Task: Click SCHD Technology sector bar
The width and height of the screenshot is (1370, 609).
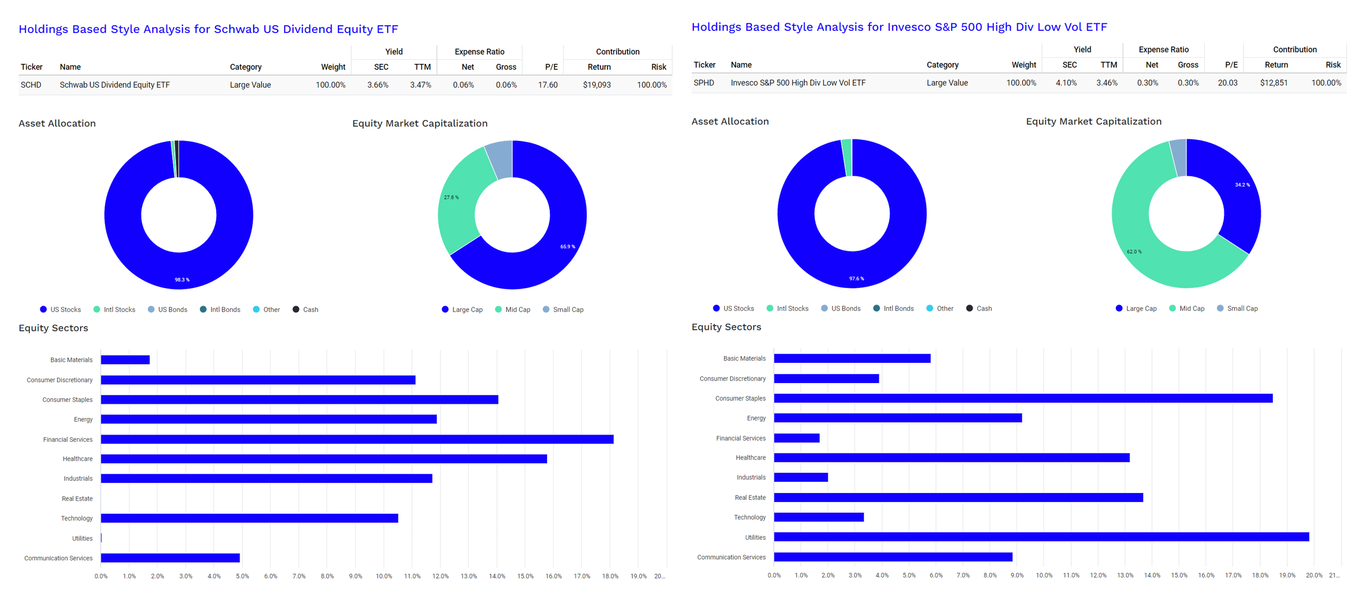Action: [249, 519]
